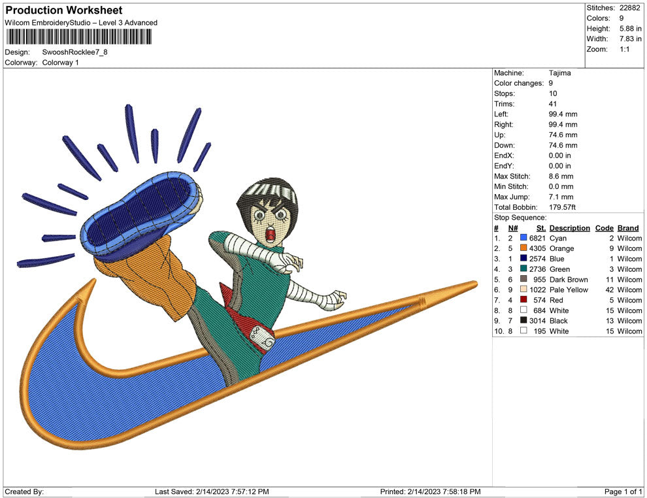Click the 'Cyan' description in row 1

pos(558,238)
